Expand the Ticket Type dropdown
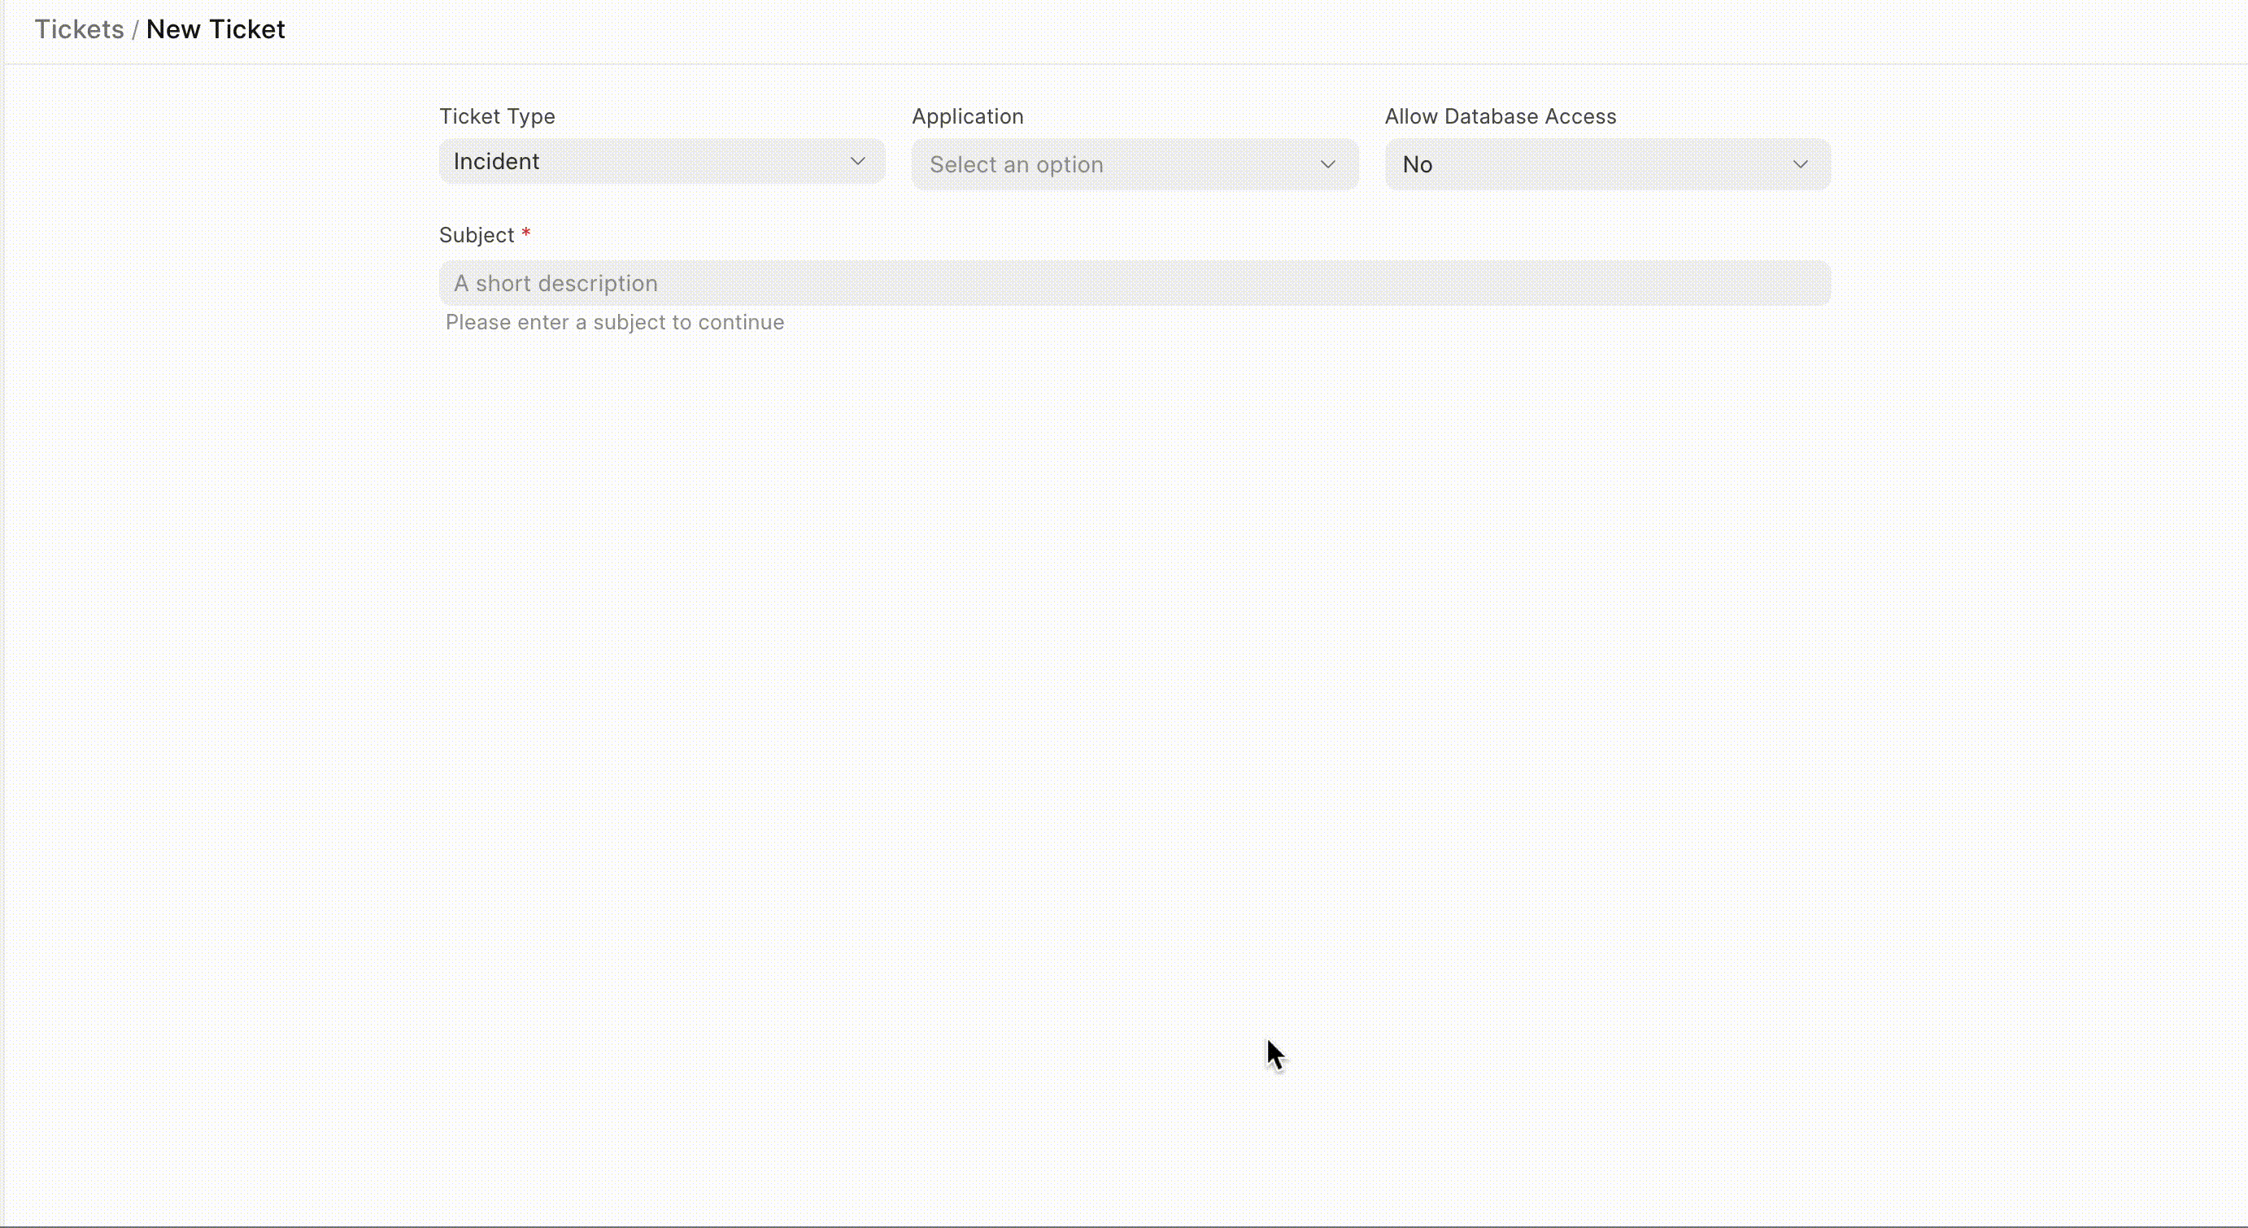The width and height of the screenshot is (2248, 1228). 661,162
